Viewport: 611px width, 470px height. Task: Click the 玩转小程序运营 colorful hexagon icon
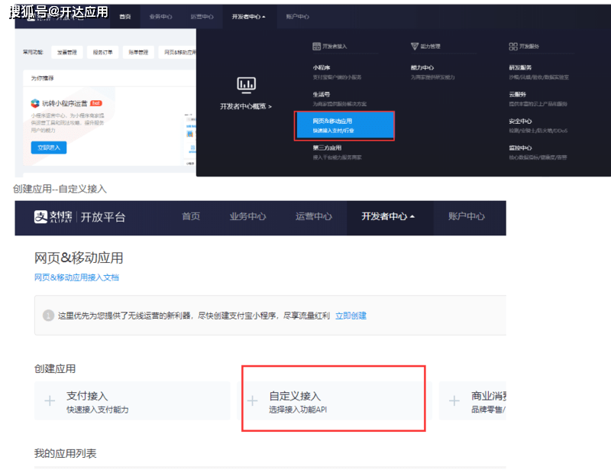pos(35,103)
